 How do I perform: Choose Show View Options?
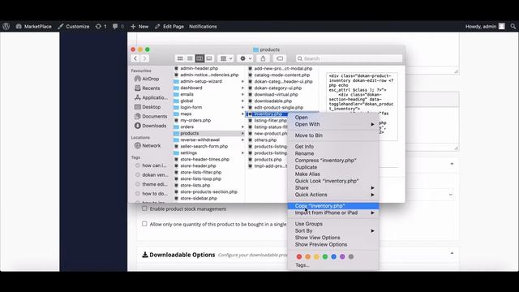click(317, 238)
